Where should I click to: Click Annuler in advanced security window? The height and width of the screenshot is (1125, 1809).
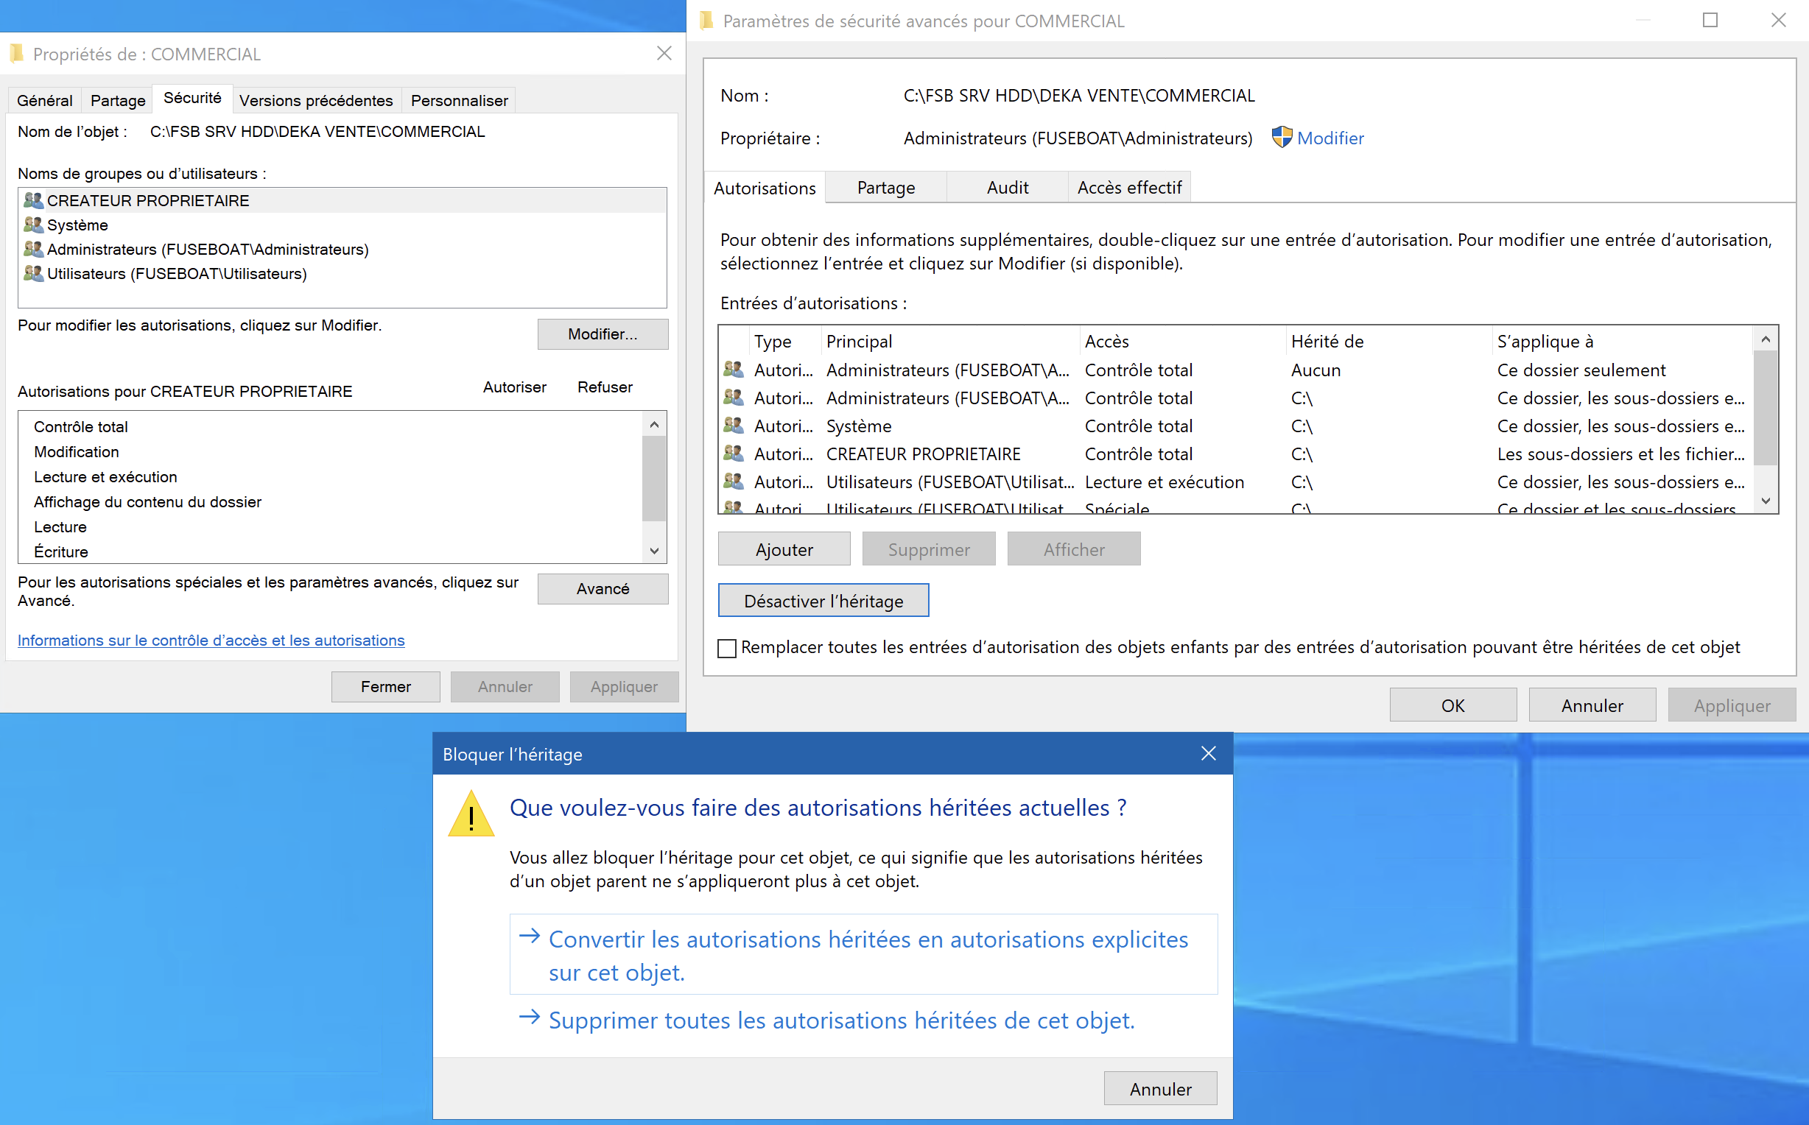click(1592, 705)
